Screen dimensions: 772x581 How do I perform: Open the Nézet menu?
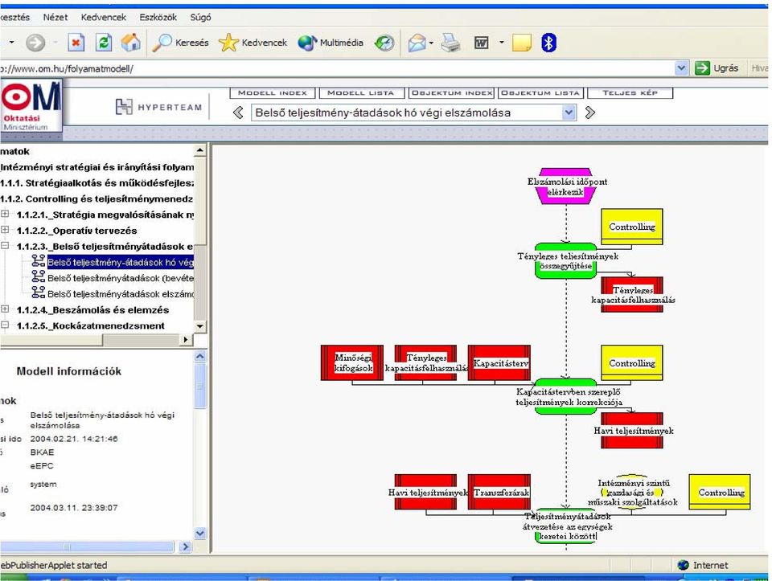55,17
